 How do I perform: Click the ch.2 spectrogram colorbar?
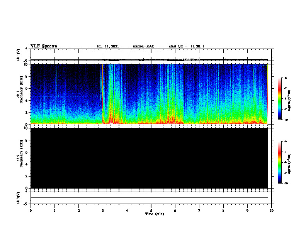[x=279, y=162]
